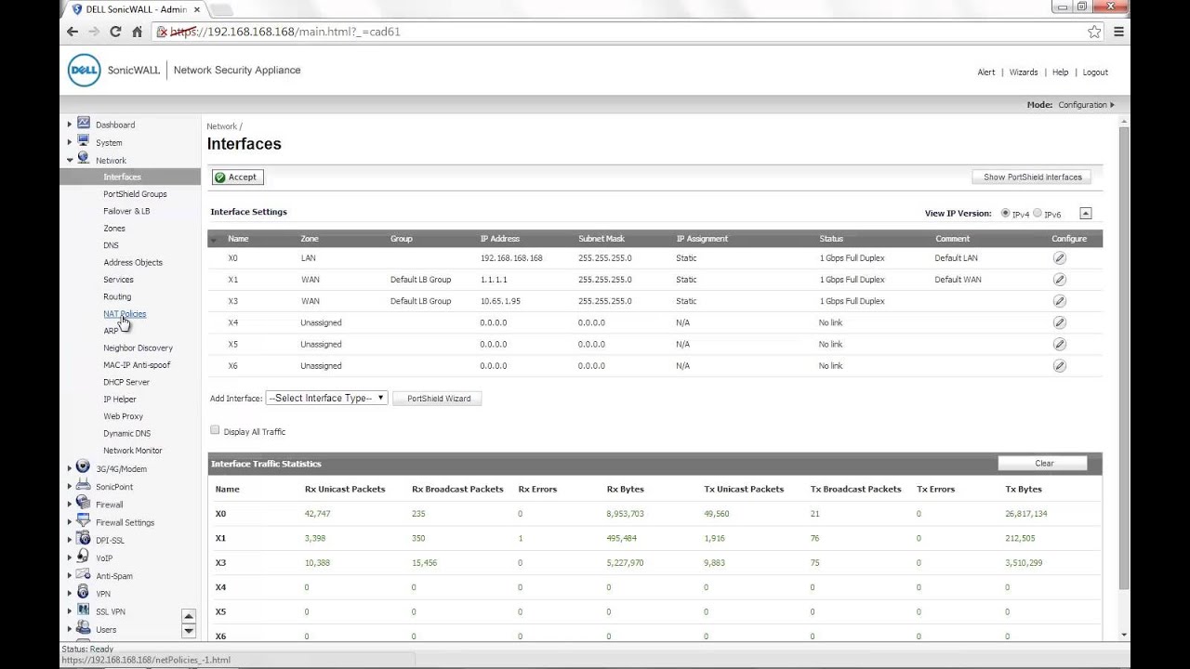Click the Network breadcrumb link
The image size is (1190, 669).
221,126
